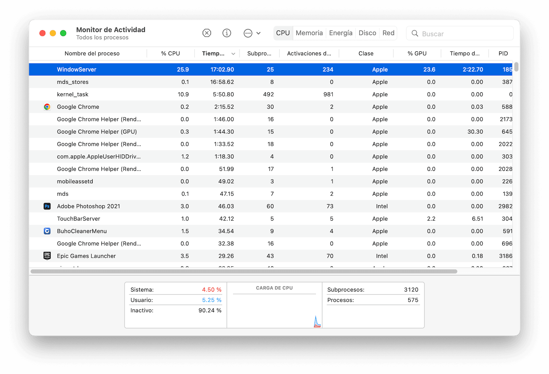
Task: Click the 30.30 GPU time value
Action: (x=475, y=132)
